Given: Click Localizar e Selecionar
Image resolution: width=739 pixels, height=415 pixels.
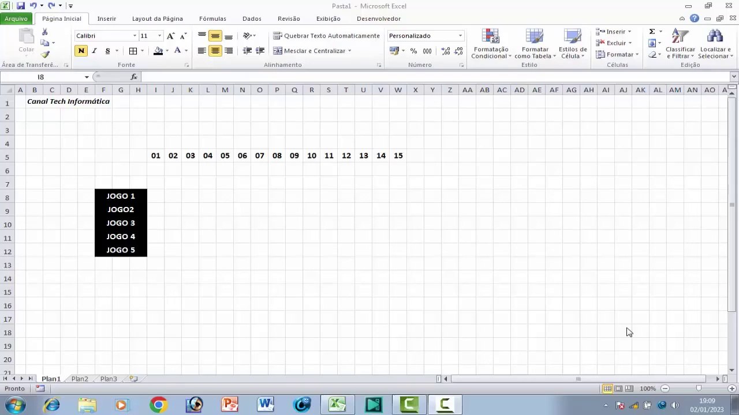Looking at the screenshot, I should 715,44.
